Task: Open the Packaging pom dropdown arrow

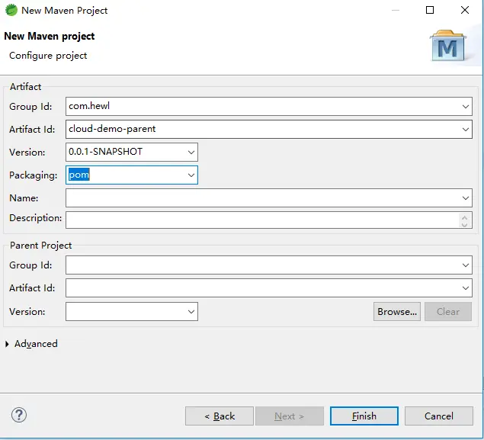Action: (191, 175)
